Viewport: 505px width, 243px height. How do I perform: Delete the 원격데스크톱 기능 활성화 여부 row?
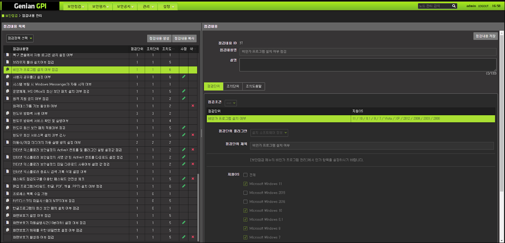[x=193, y=106]
